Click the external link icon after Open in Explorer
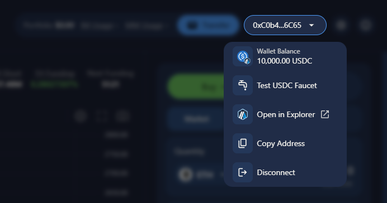The image size is (387, 203). [325, 114]
